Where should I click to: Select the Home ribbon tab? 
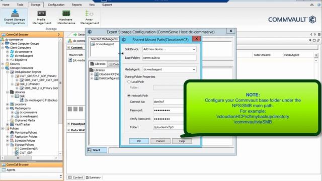click(x=6, y=5)
